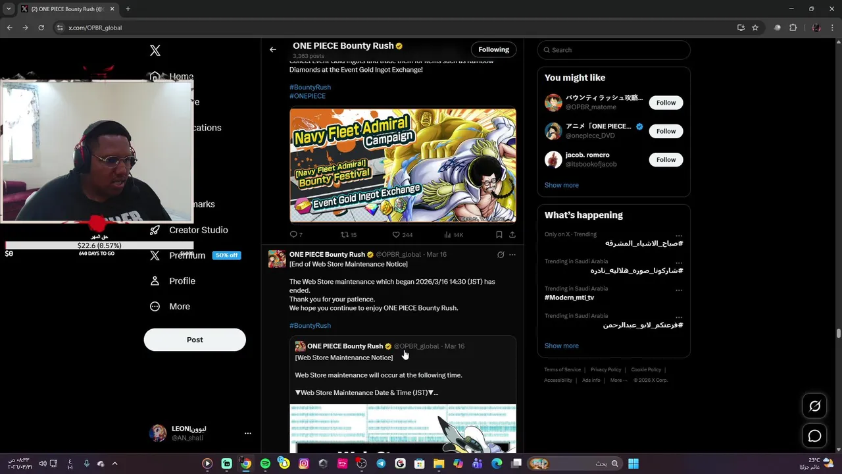Open options for the first trending hashtag
The height and width of the screenshot is (474, 842).
[678, 235]
